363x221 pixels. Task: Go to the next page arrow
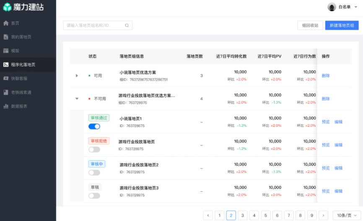point(324,216)
